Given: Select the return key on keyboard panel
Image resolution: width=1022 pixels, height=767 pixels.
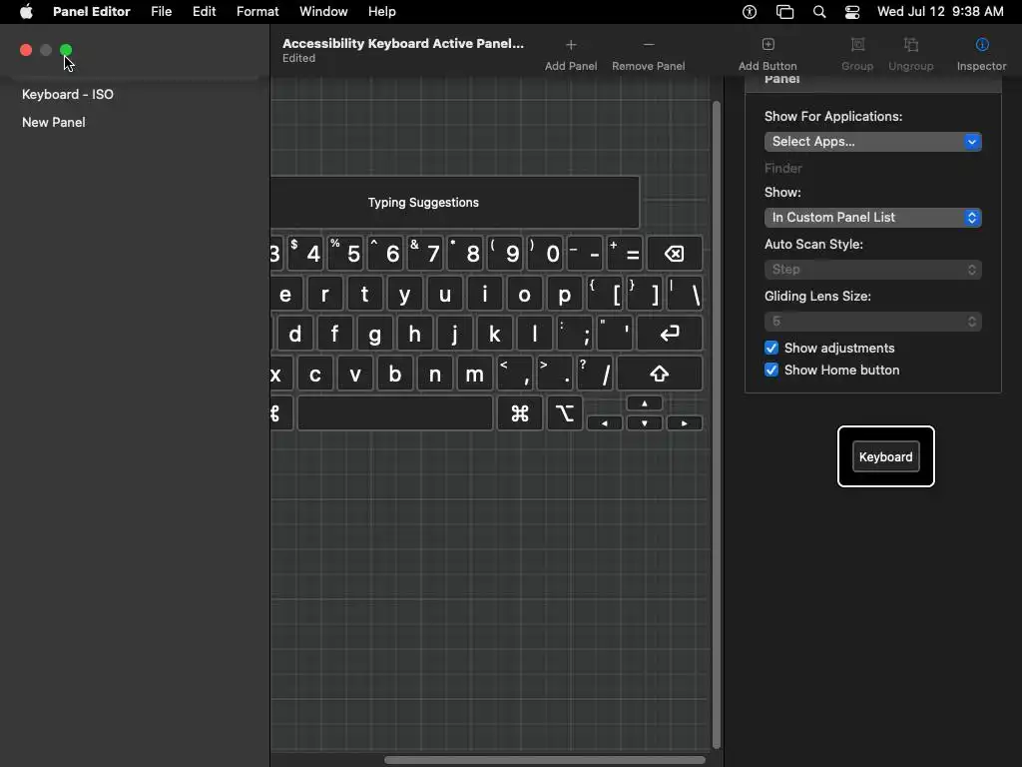Looking at the screenshot, I should (670, 334).
